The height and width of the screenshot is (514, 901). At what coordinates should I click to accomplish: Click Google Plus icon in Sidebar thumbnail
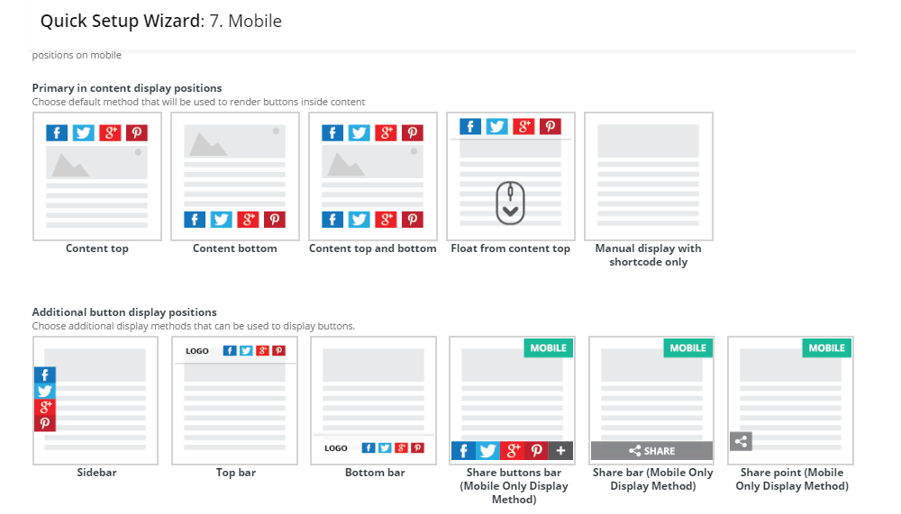[45, 407]
